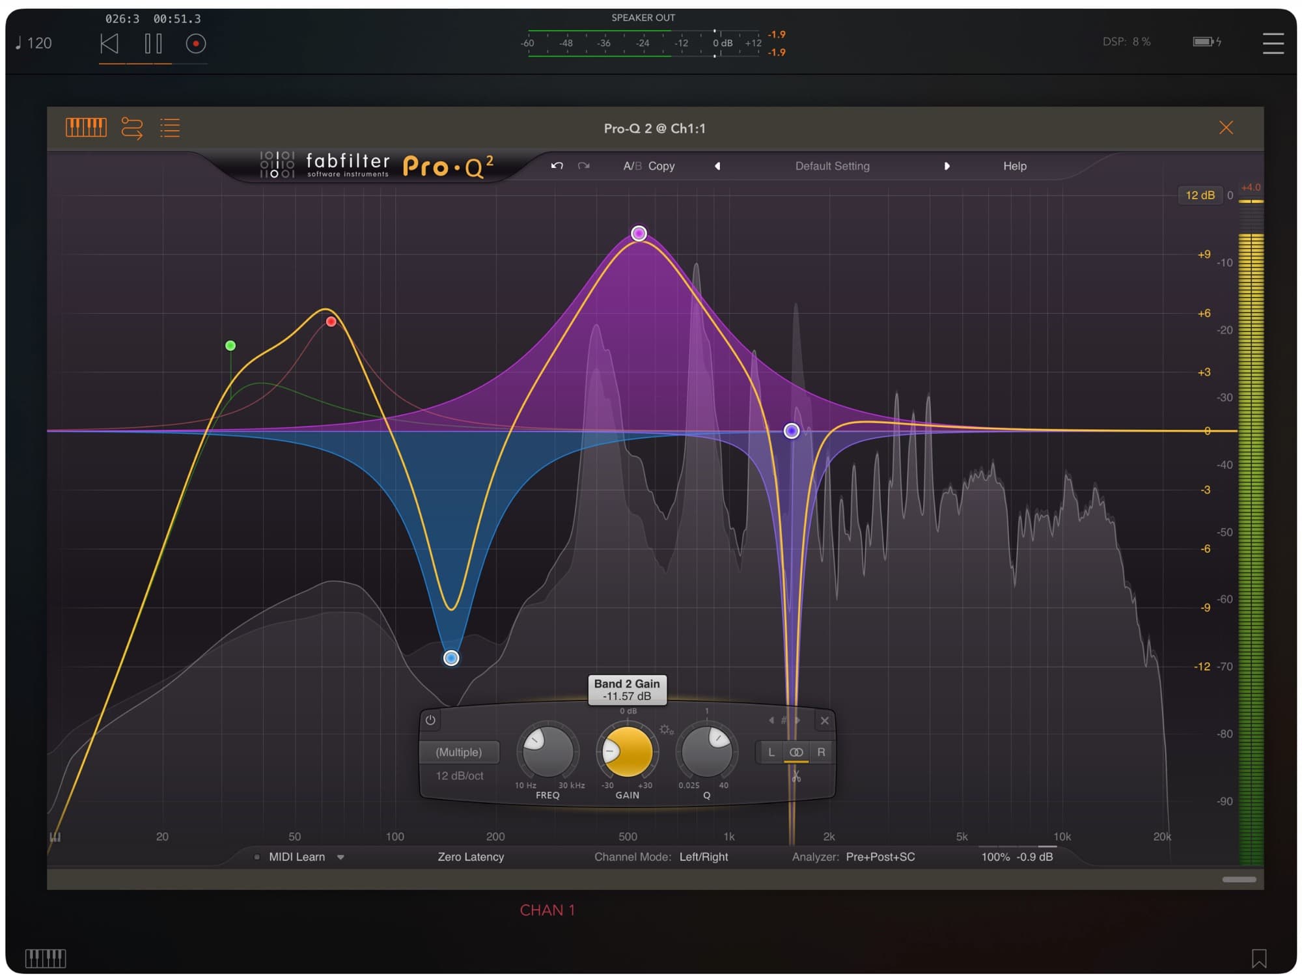Click the next preset arrow beside Default Setting
This screenshot has width=1302, height=976.
(948, 166)
